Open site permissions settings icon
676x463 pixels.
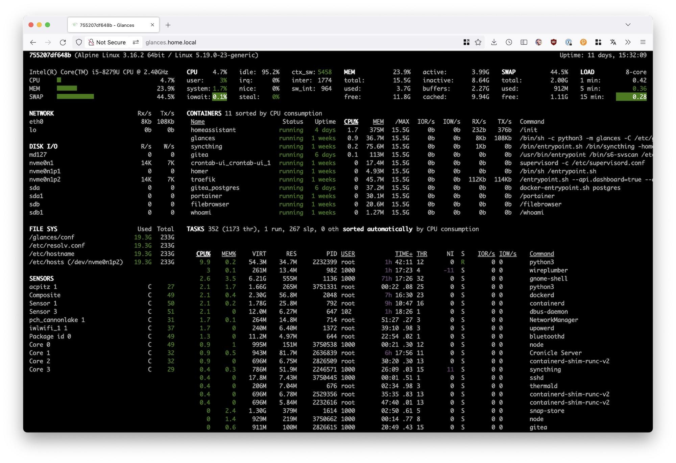point(136,42)
